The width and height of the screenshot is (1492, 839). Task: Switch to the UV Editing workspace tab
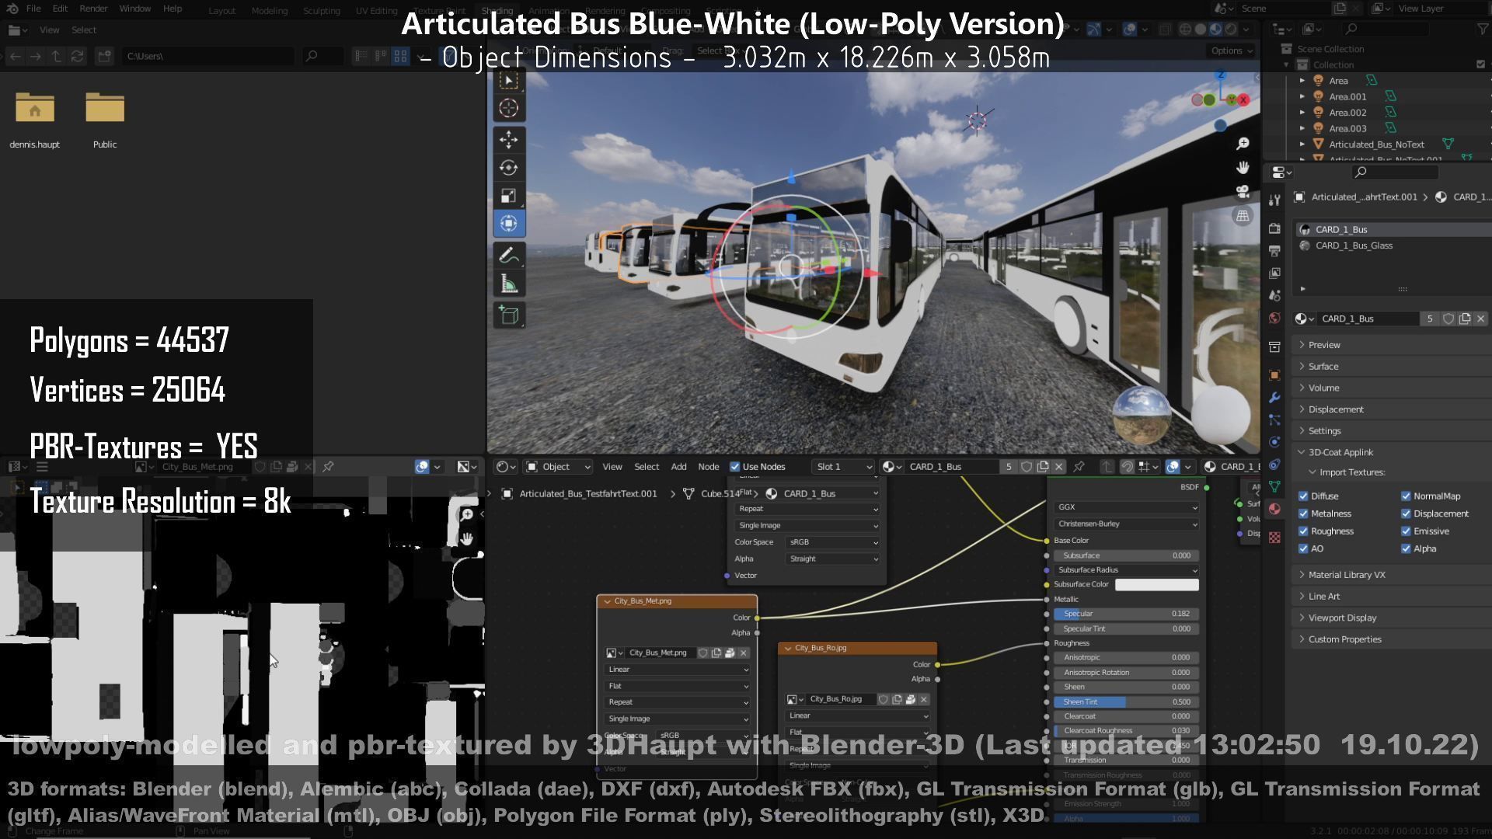[376, 11]
